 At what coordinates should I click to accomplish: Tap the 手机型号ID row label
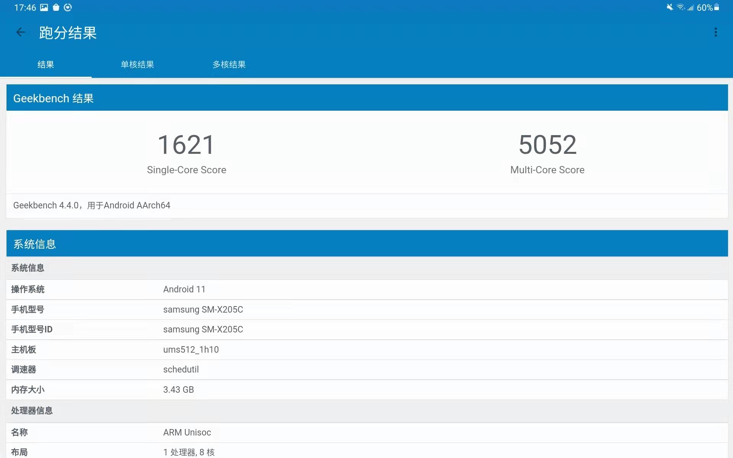click(32, 329)
